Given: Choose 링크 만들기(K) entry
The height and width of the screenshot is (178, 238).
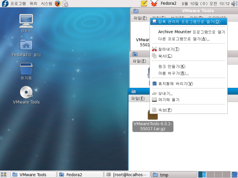Looking at the screenshot, I should [188, 66].
